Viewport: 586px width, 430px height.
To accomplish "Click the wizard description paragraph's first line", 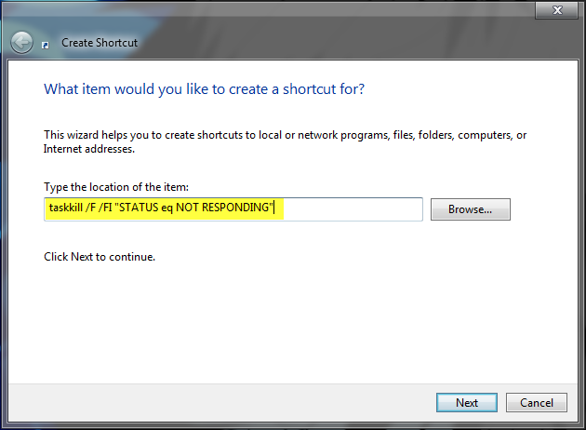I will (x=285, y=135).
